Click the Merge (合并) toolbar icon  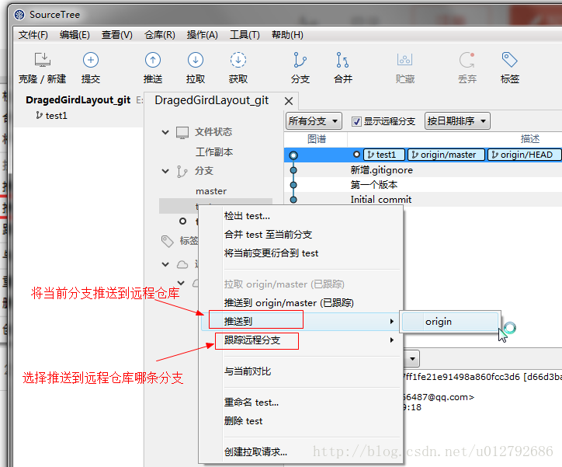[342, 60]
